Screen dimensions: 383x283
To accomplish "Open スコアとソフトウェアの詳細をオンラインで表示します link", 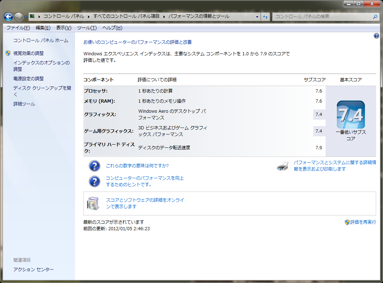I will tap(145, 203).
